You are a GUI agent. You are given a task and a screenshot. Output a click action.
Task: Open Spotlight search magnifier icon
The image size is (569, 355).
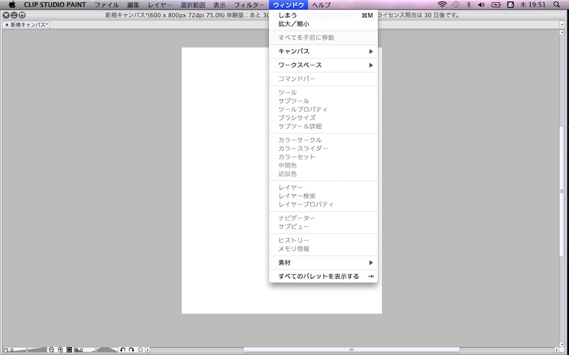[557, 4]
